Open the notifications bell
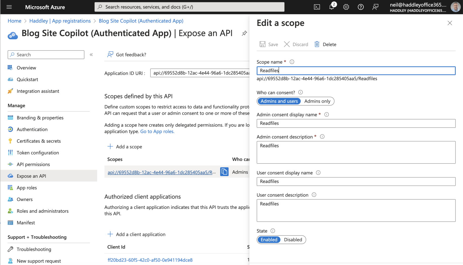 (332, 7)
